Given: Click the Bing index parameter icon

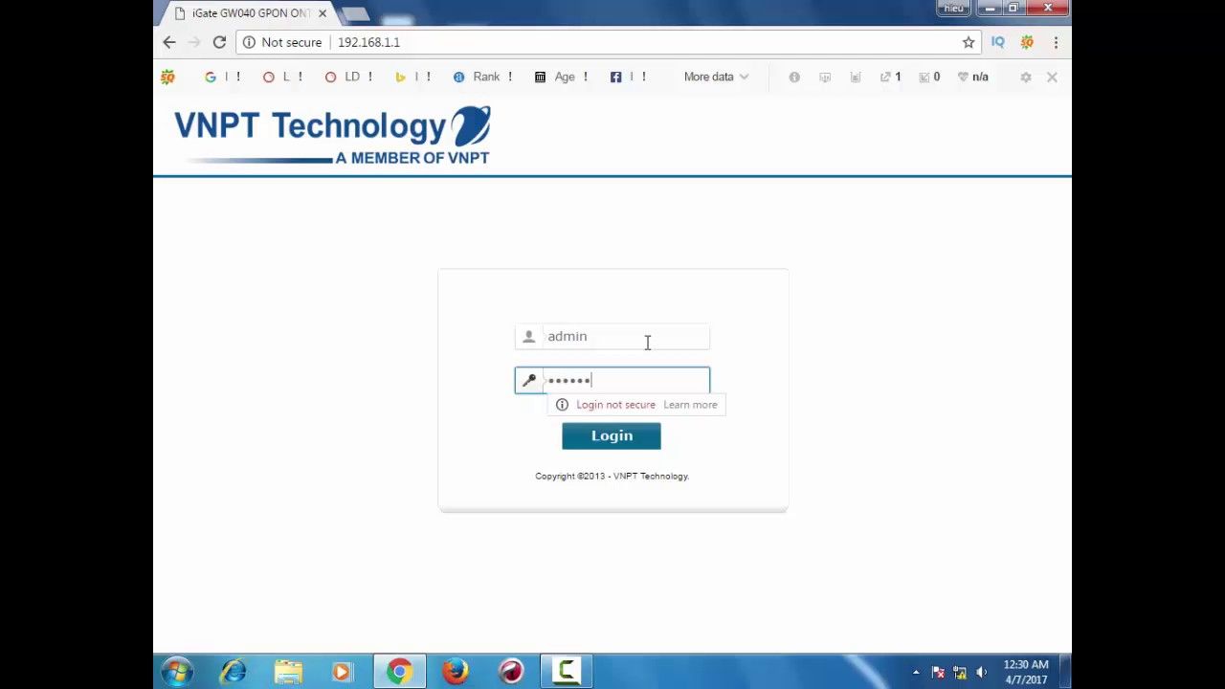Looking at the screenshot, I should coord(400,77).
